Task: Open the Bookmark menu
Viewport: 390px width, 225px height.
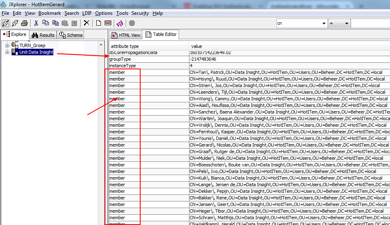Action: tap(50, 13)
